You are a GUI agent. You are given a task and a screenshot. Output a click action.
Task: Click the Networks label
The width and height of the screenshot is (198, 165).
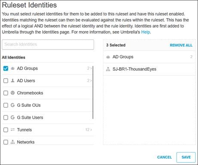(x=26, y=142)
